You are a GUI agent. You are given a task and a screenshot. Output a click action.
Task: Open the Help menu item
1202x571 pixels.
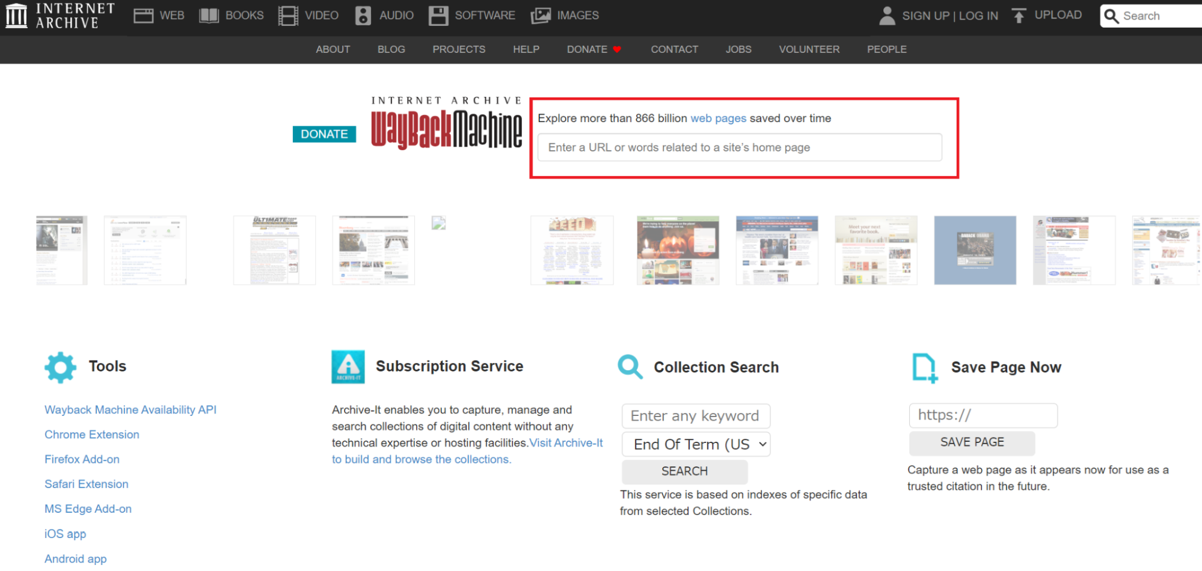pyautogui.click(x=526, y=49)
